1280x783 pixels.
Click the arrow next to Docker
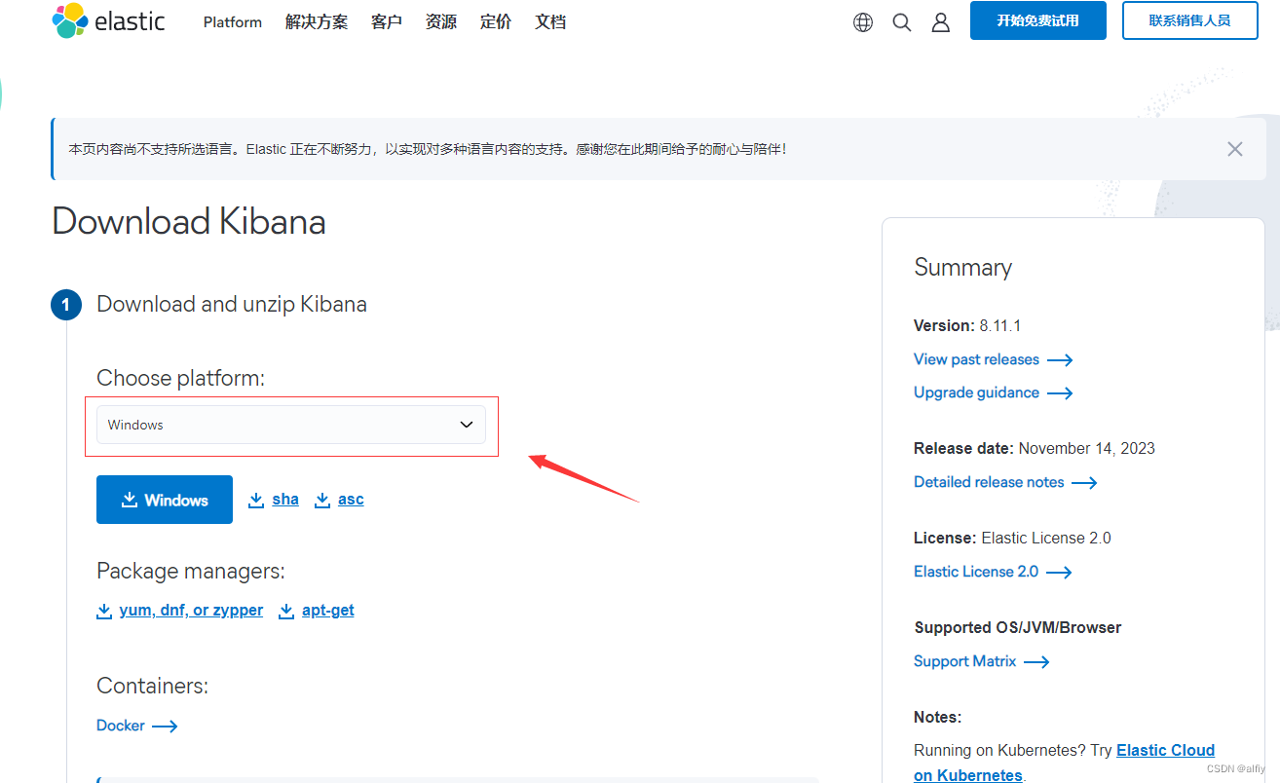pyautogui.click(x=166, y=726)
